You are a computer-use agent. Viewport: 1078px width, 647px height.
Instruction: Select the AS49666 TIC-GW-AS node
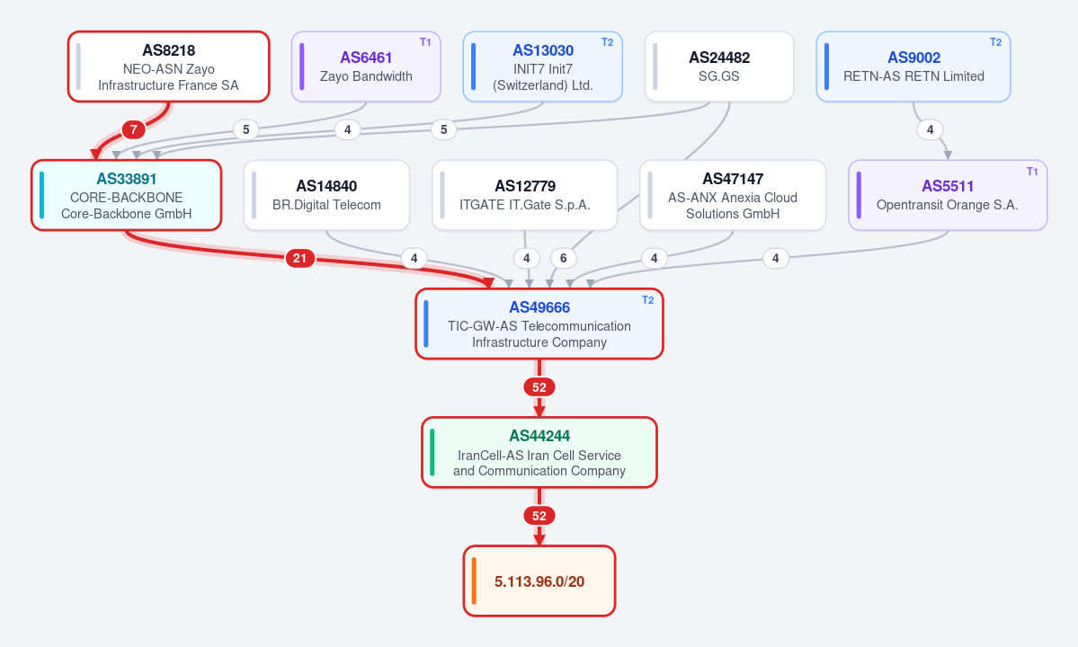pos(539,323)
